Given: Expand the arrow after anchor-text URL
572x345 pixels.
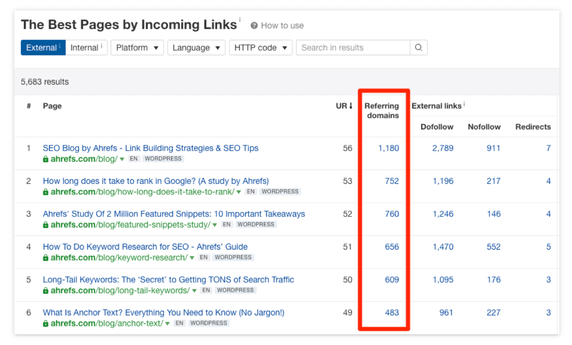Looking at the screenshot, I should pos(167,324).
